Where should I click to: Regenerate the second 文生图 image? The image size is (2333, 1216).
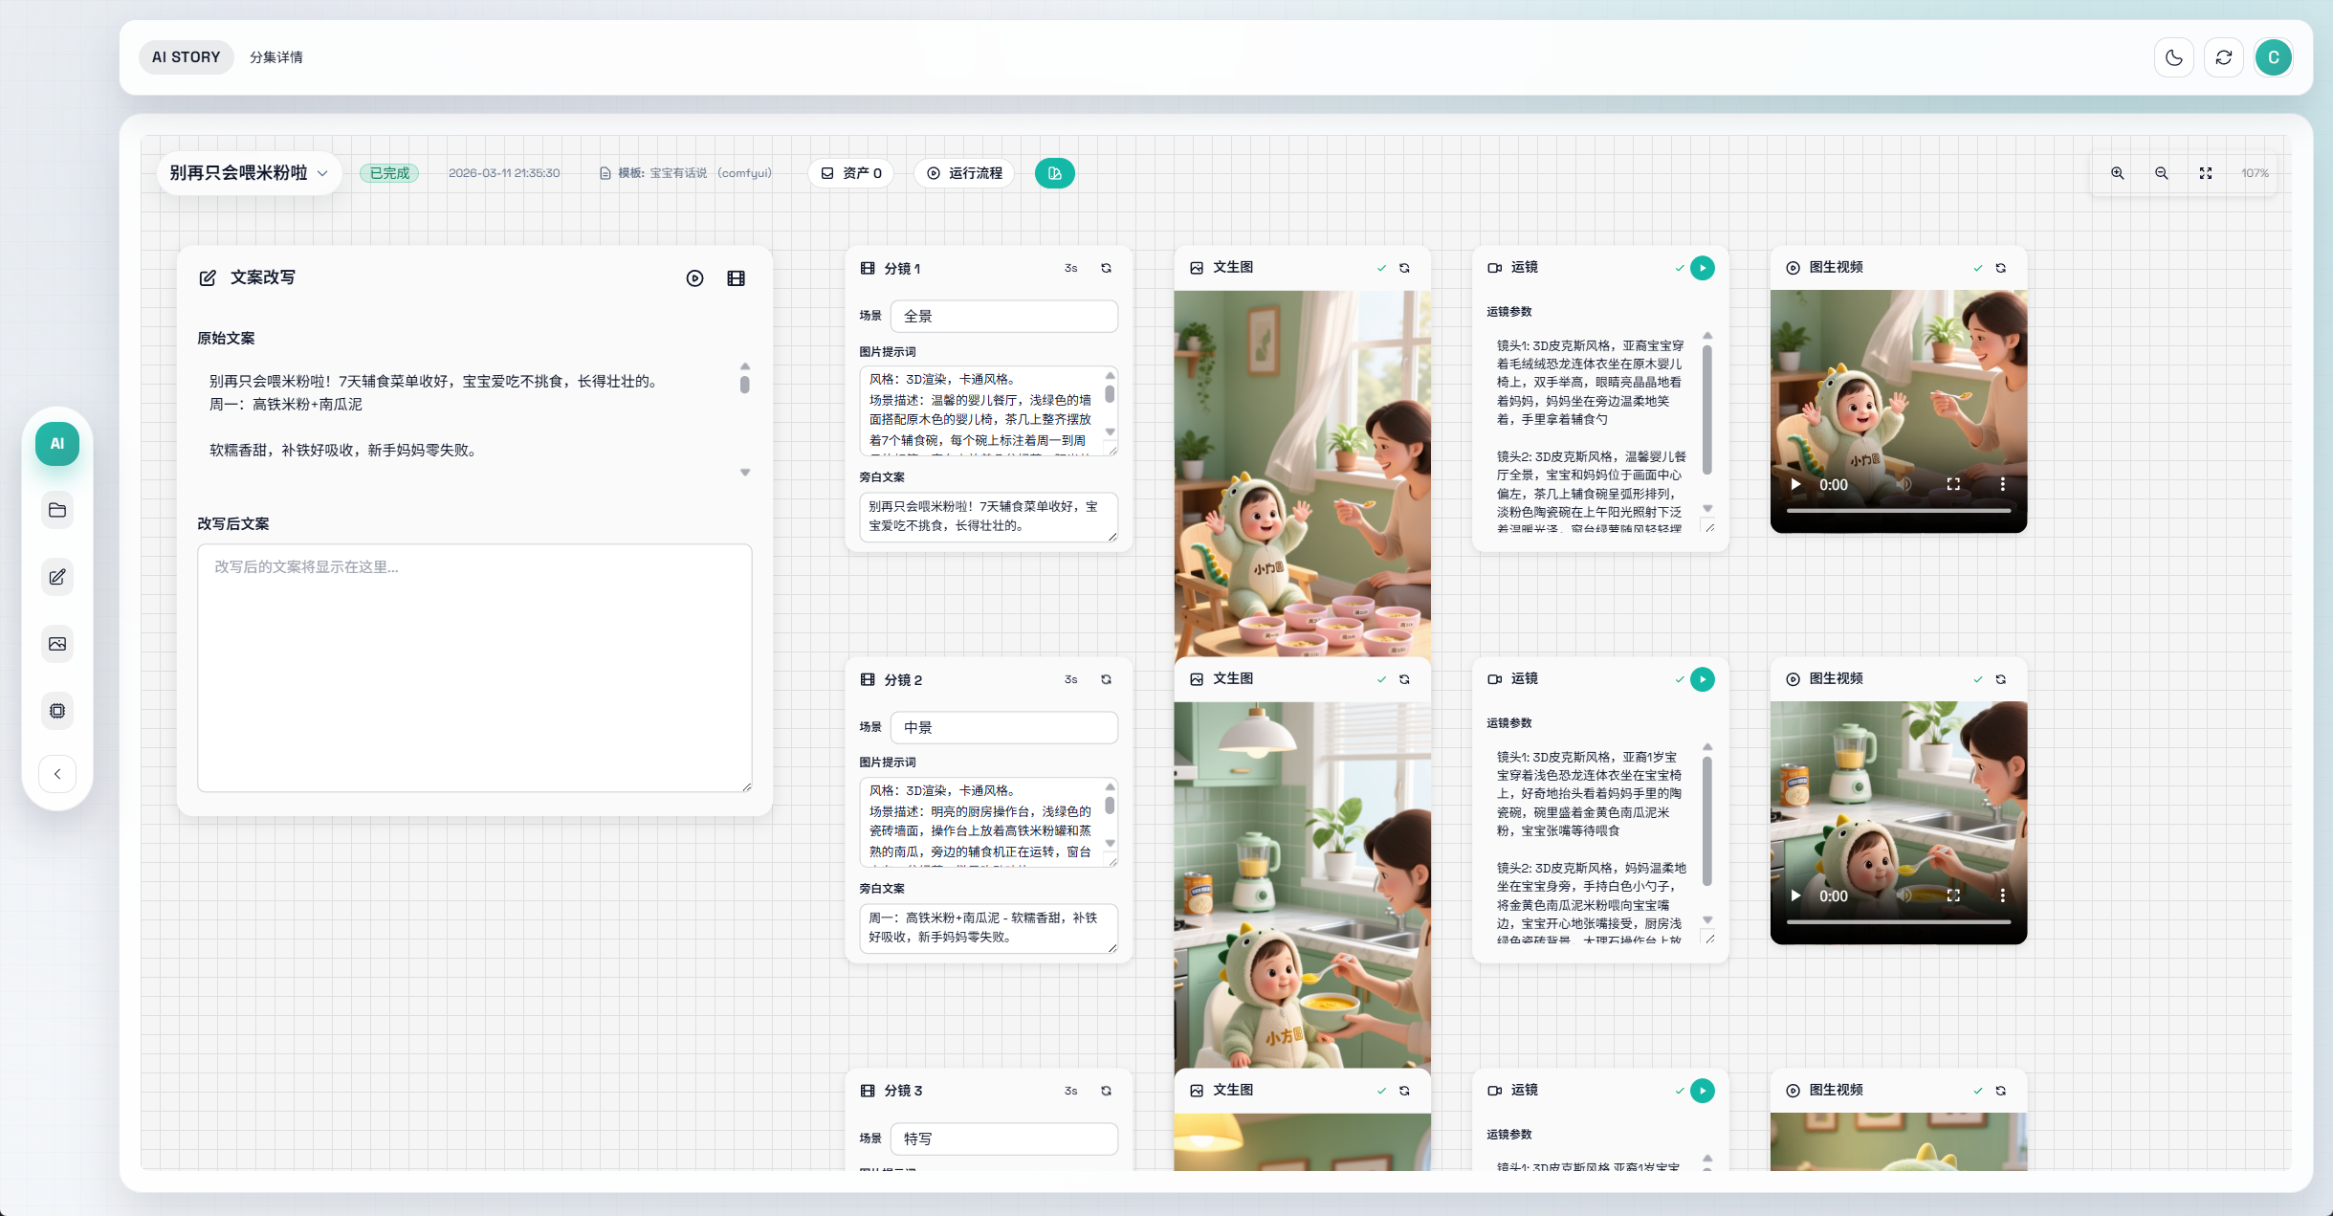pyautogui.click(x=1405, y=679)
